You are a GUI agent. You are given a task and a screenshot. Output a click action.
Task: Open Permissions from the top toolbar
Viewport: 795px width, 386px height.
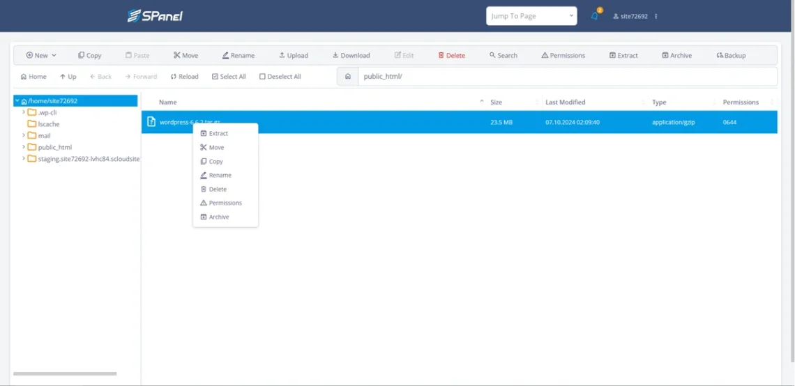545,56
